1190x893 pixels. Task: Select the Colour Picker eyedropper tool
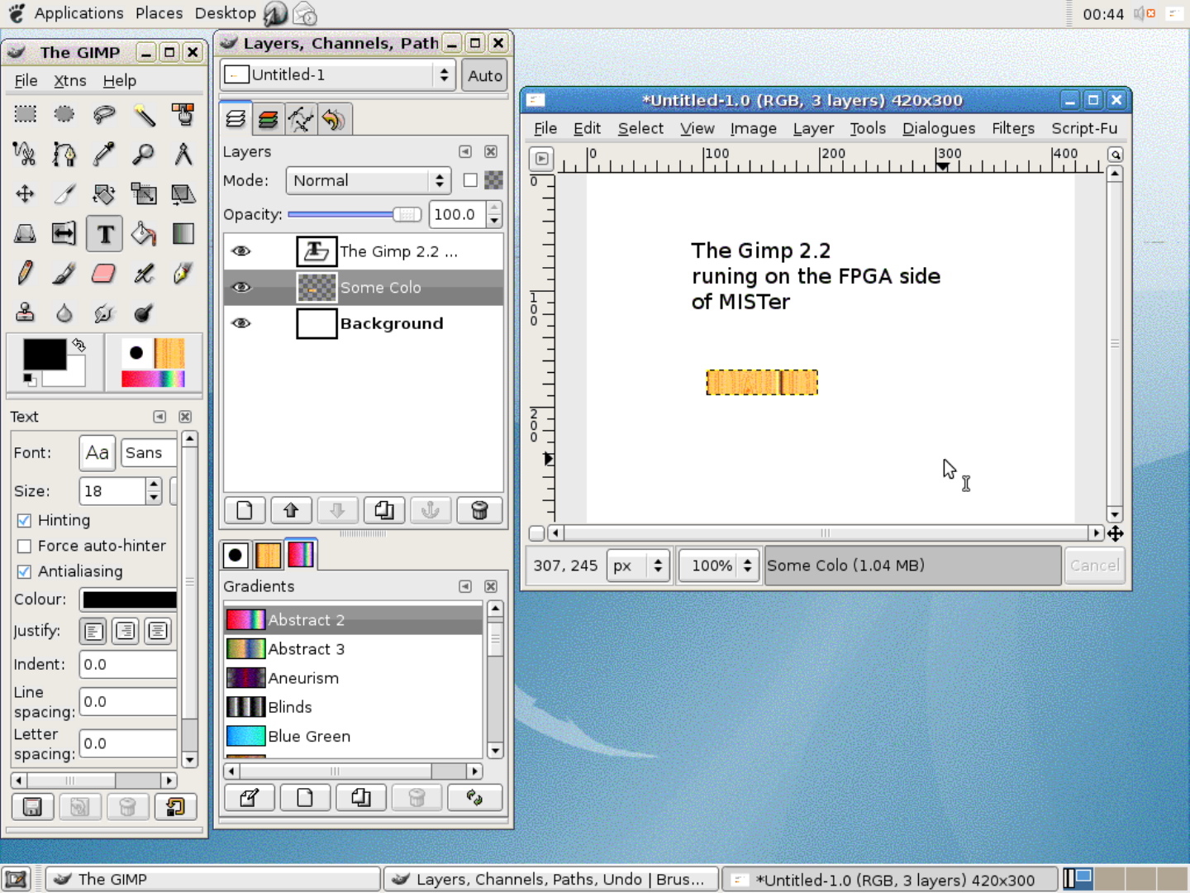[104, 154]
